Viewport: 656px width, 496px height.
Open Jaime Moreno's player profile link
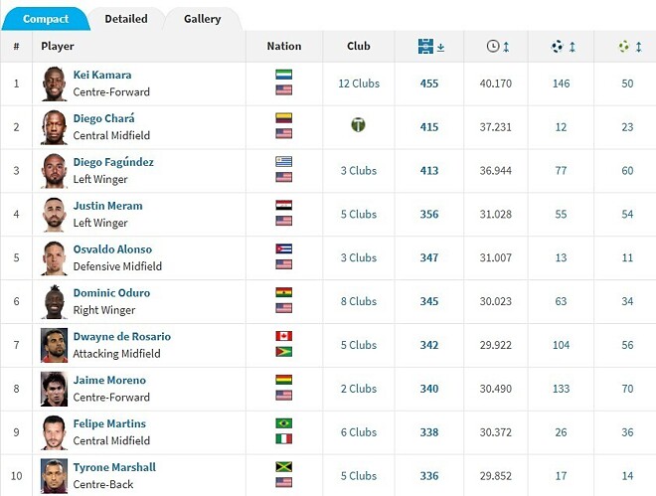click(x=109, y=380)
